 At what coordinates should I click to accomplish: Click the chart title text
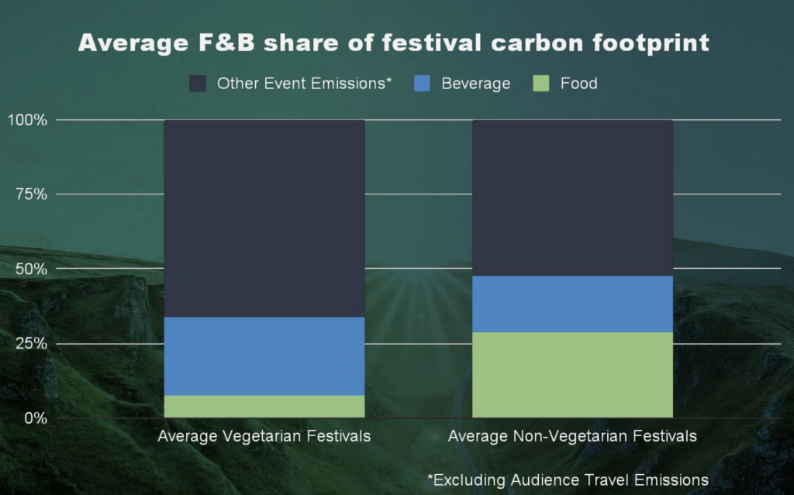coord(394,43)
